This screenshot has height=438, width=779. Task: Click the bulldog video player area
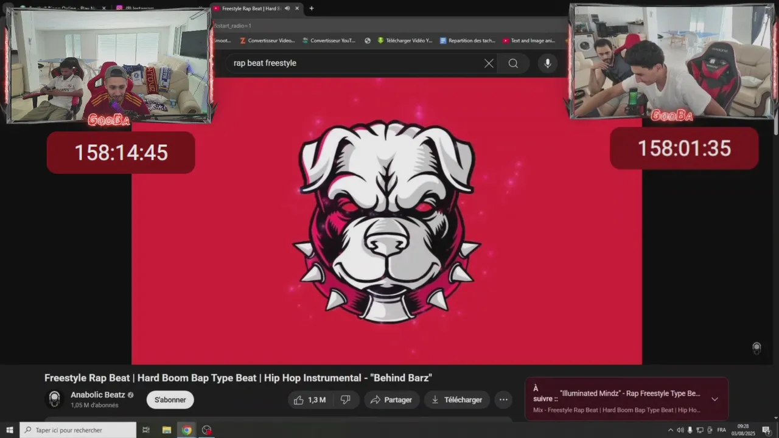click(x=386, y=222)
